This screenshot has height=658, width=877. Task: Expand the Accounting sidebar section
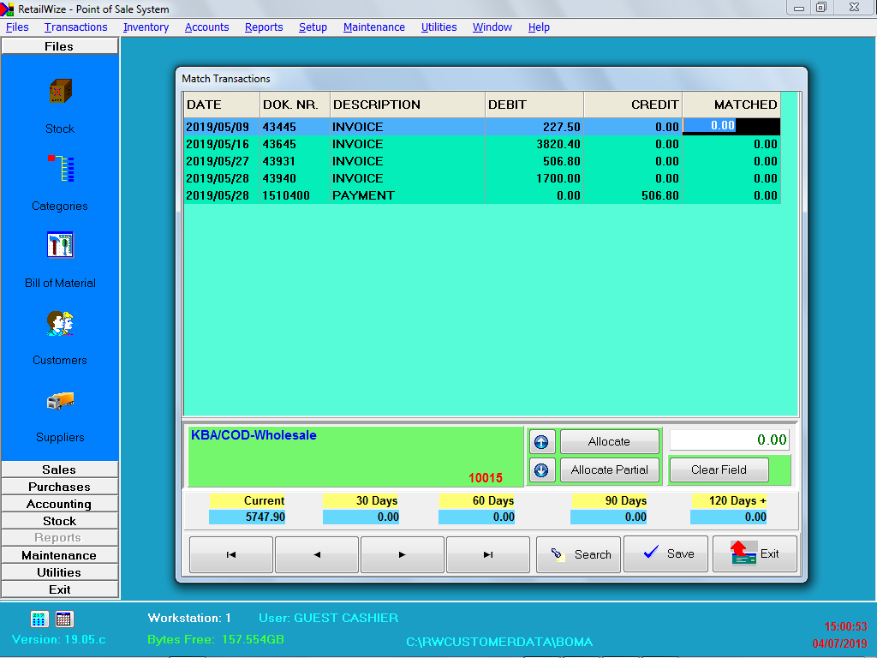pos(59,504)
